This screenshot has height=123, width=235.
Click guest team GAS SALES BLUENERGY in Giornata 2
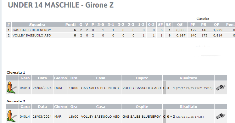pyautogui.click(x=142, y=117)
